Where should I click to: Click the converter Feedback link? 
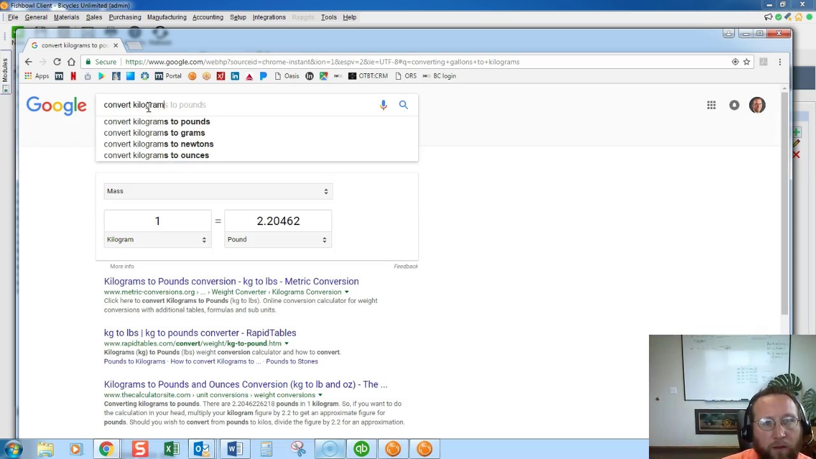405,266
